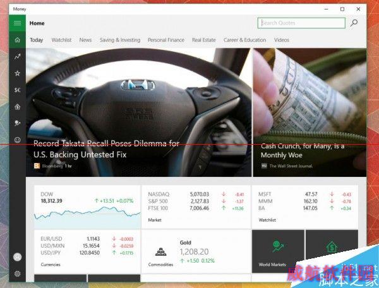Click the World Markets globe tile icon

click(278, 246)
